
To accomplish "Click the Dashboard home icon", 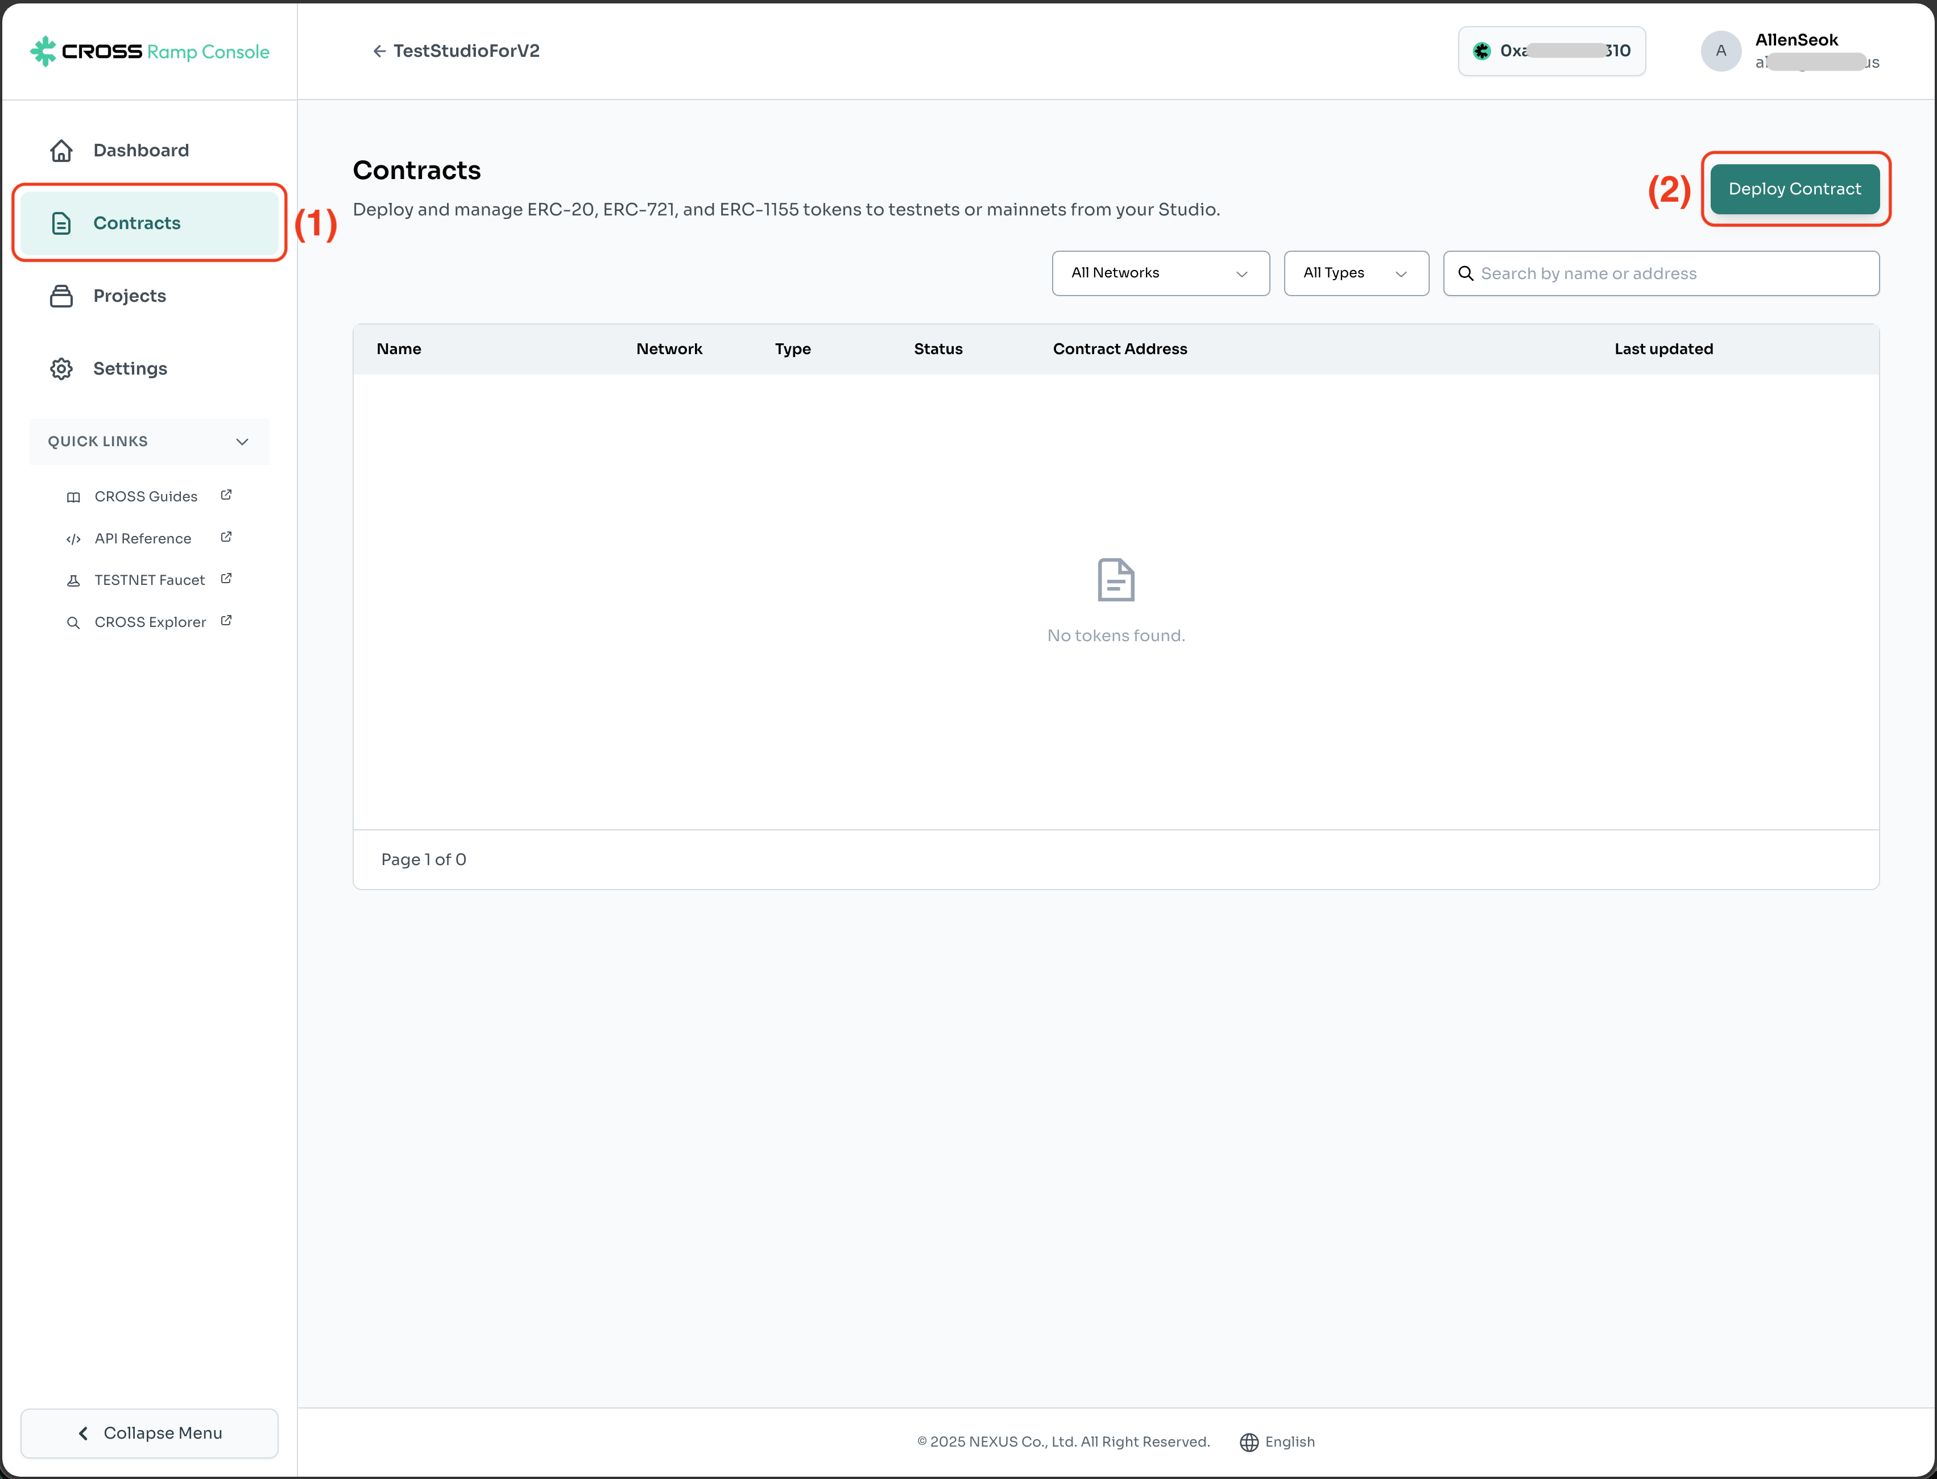I will point(61,151).
